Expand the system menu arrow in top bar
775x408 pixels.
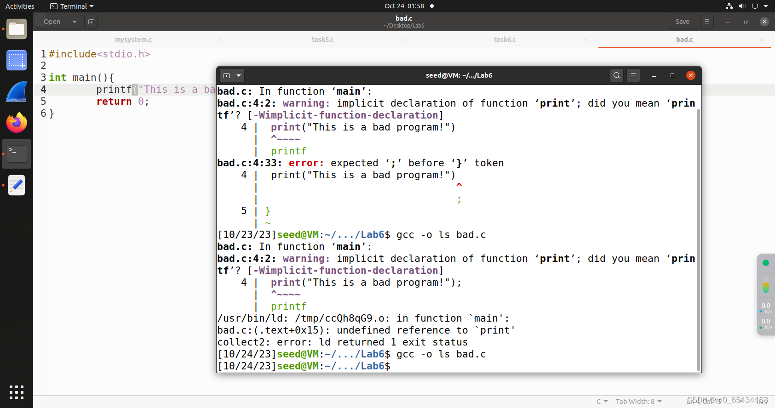click(x=766, y=6)
